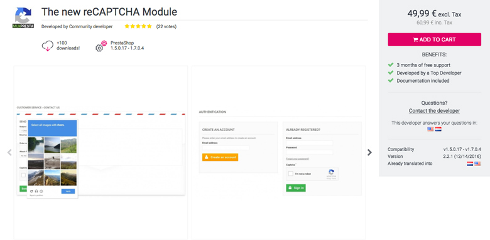
Task: Click the cloud download icon
Action: pos(48,46)
